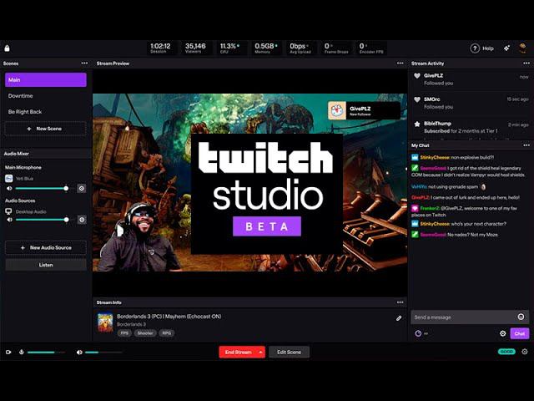Click the Yeti Blue microphone icon
The image size is (534, 401).
click(x=9, y=178)
